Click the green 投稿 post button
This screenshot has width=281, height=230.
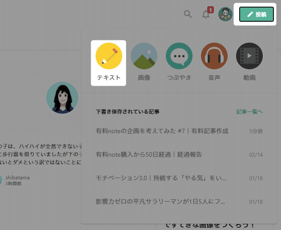point(257,14)
